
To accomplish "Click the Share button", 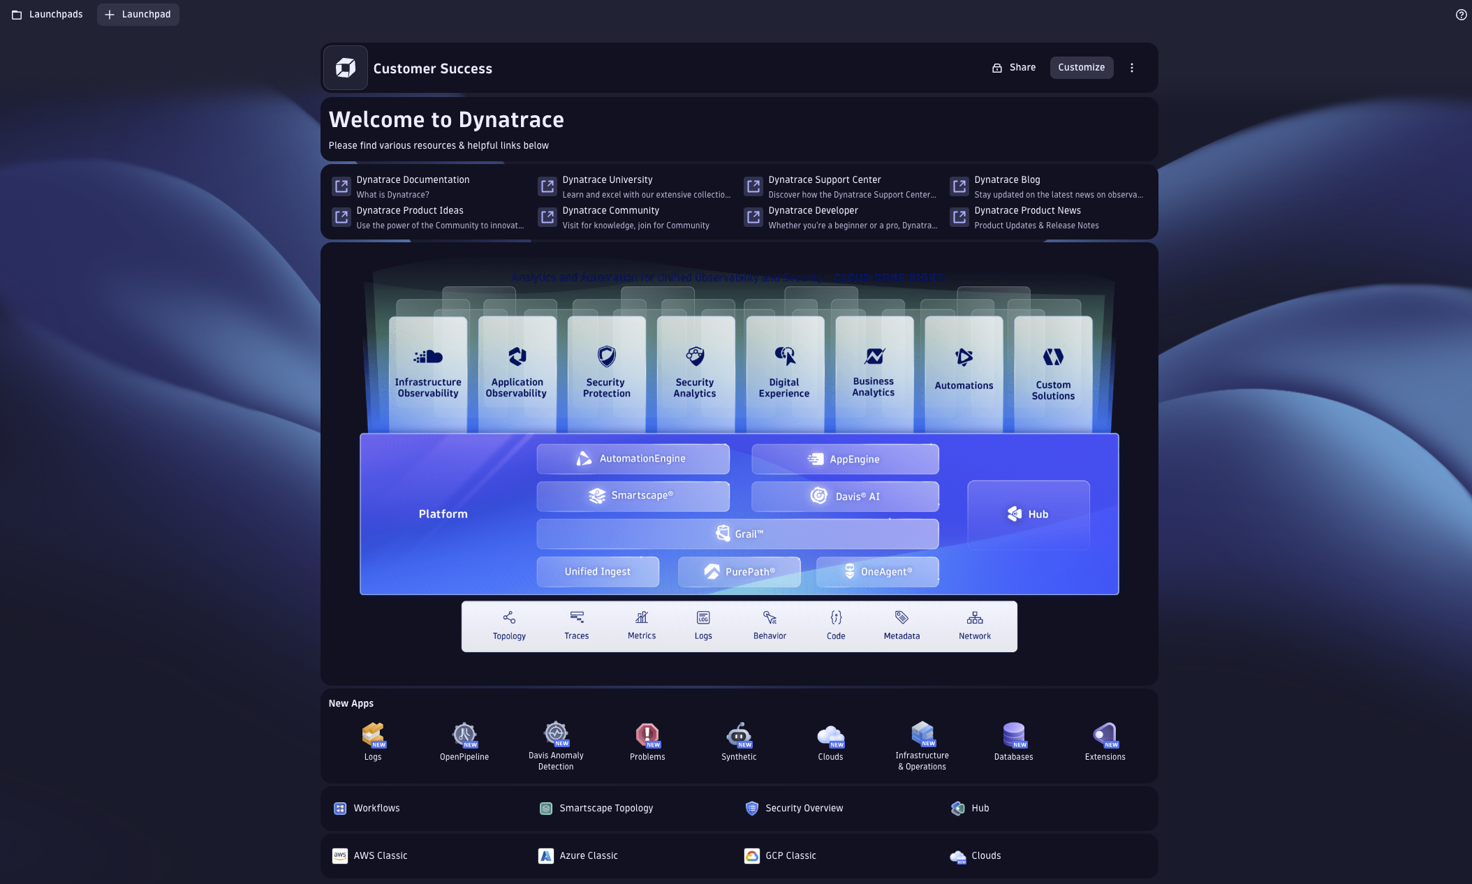I will pyautogui.click(x=1014, y=67).
